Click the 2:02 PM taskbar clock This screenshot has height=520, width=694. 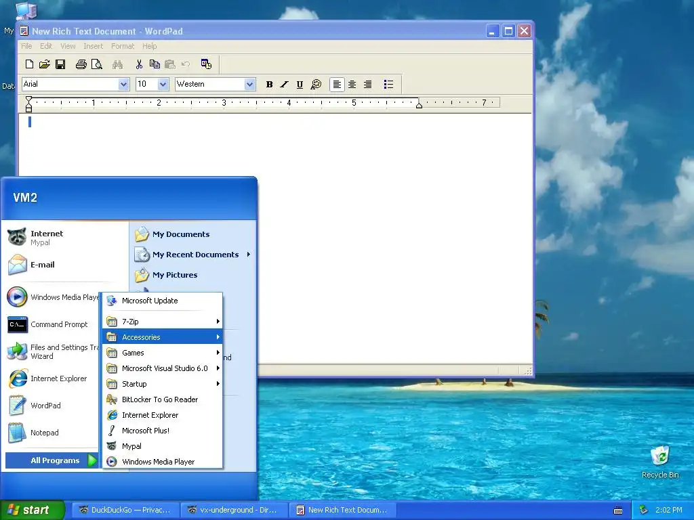[669, 511]
